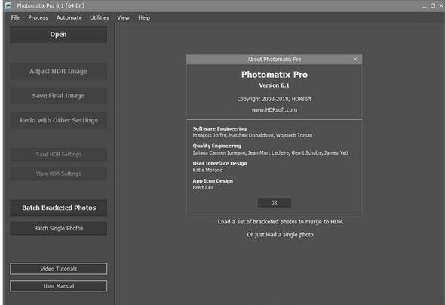This screenshot has height=305, width=445.
Task: Click Redo with Other Settings button
Action: tap(59, 120)
